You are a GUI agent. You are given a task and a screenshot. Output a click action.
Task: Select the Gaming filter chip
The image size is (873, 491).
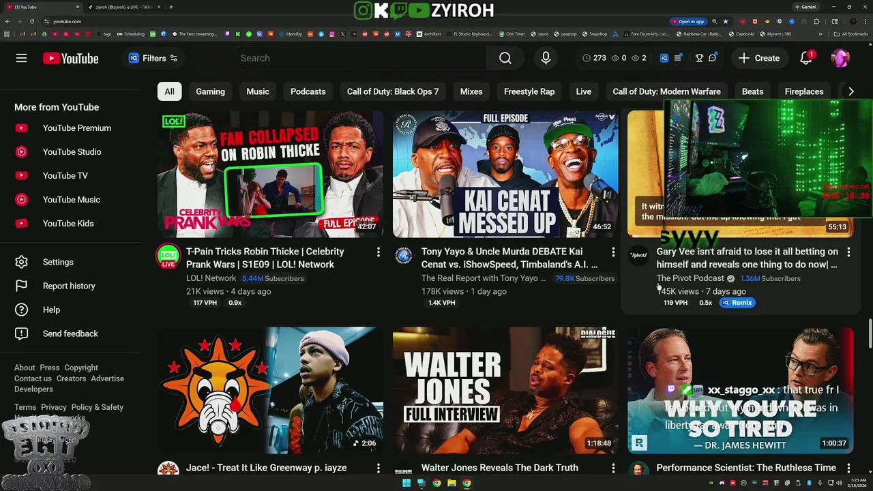(x=210, y=91)
